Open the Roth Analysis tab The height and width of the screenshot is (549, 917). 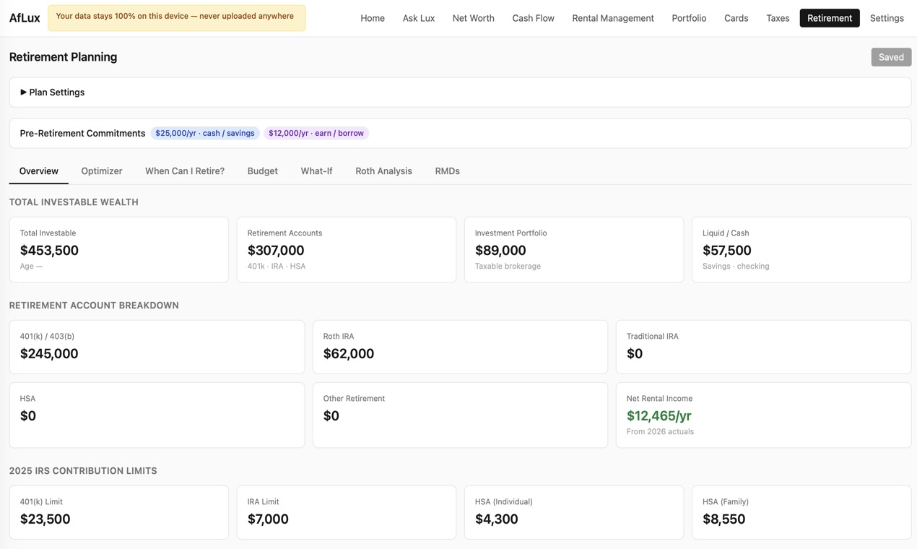click(x=384, y=171)
